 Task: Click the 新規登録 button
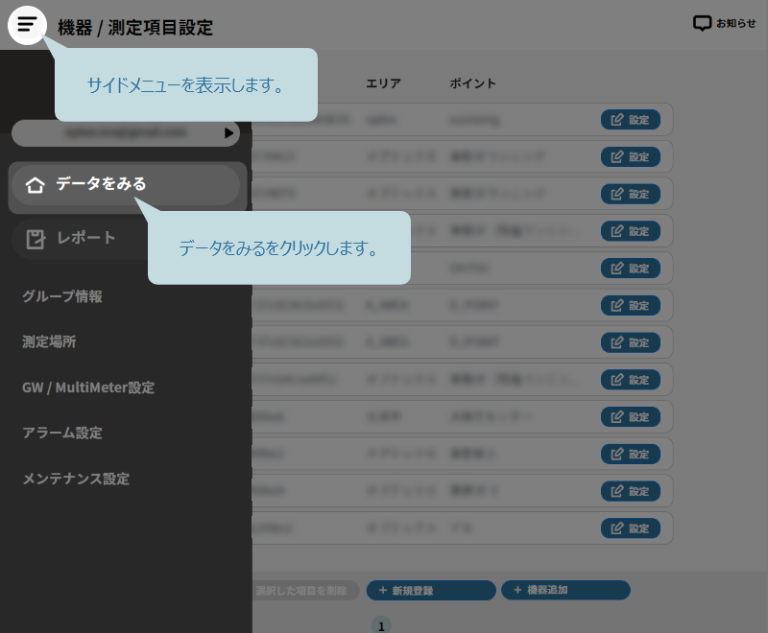pos(431,591)
